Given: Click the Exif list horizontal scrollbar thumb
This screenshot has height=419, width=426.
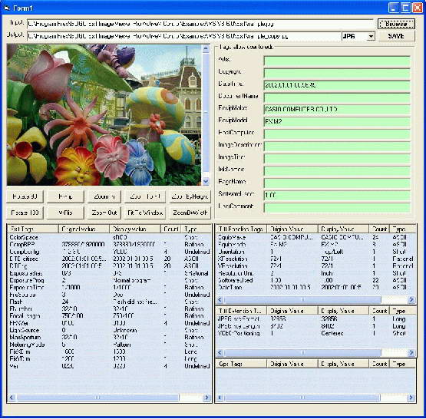Looking at the screenshot, I should pyautogui.click(x=97, y=398).
